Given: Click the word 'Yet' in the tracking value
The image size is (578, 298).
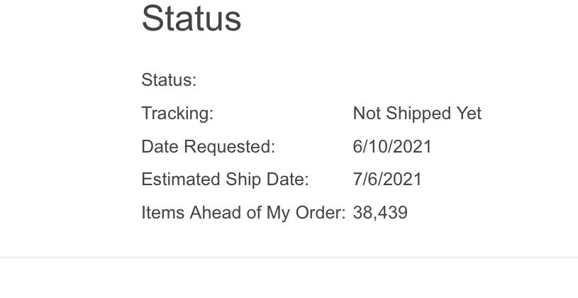Looking at the screenshot, I should (469, 114).
